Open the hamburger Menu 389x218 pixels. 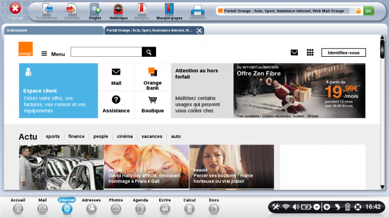(x=53, y=54)
